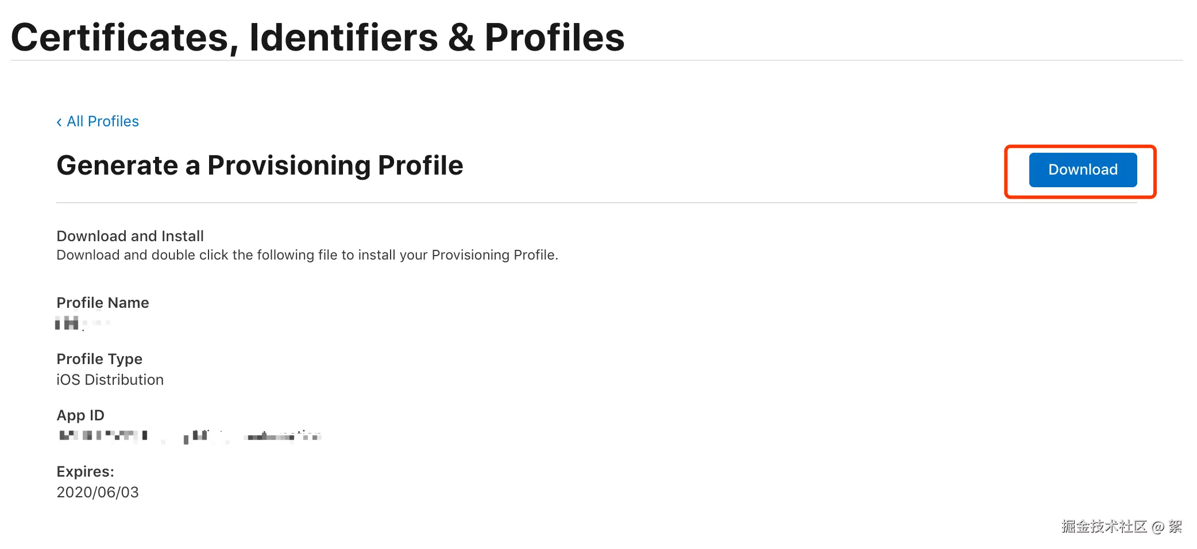Click the back chevron beside All Profiles
The width and height of the screenshot is (1197, 549).
click(59, 122)
